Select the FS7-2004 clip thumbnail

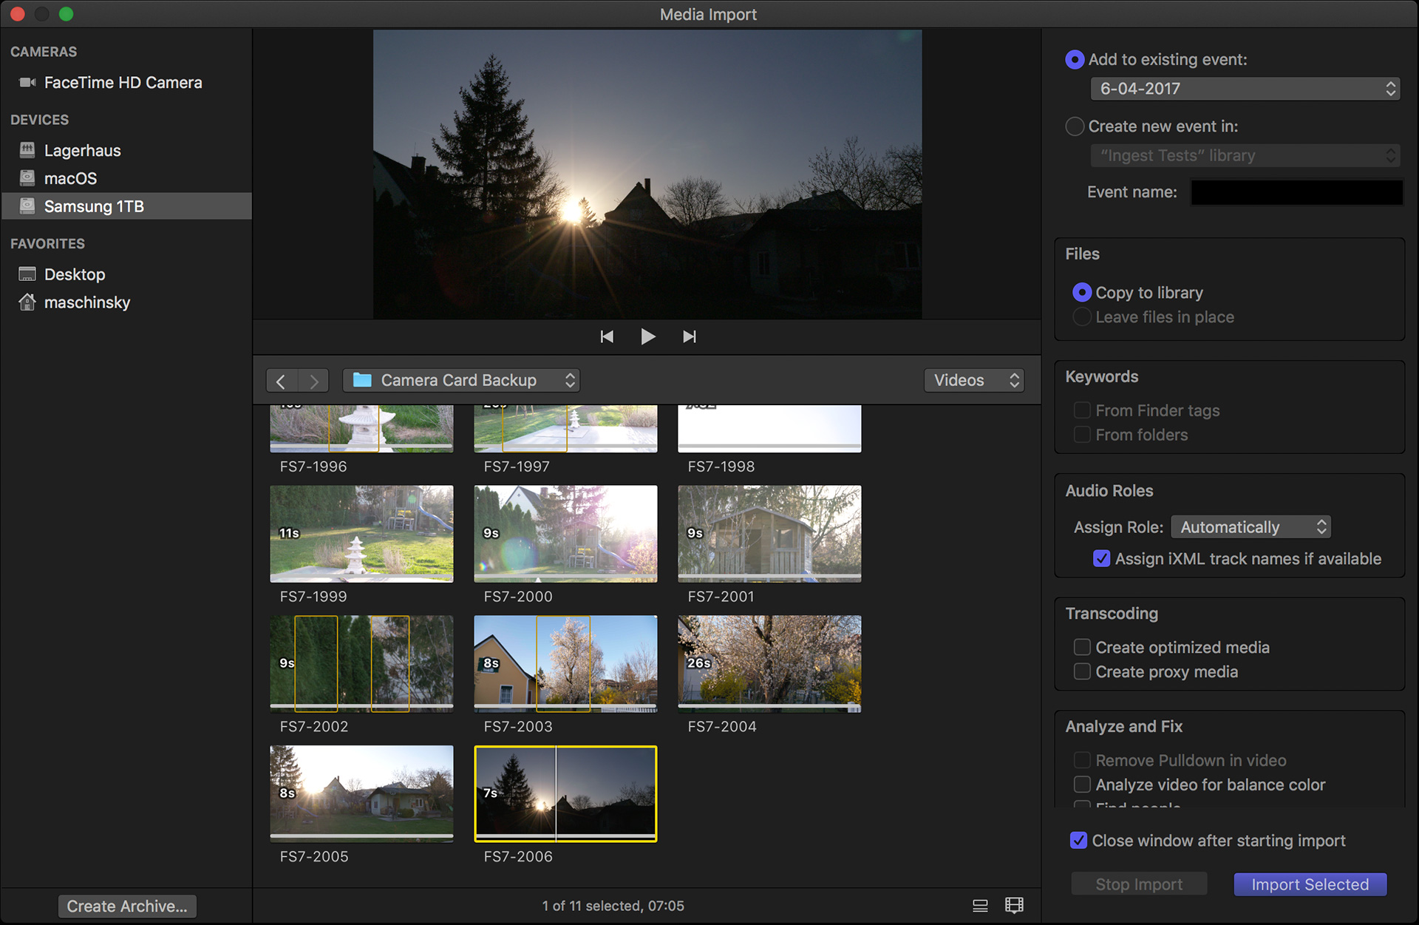(x=769, y=663)
